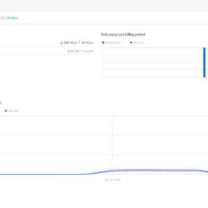The image size is (208, 208).
Task: Click the purple upload line in usage graph
Action: point(152,171)
